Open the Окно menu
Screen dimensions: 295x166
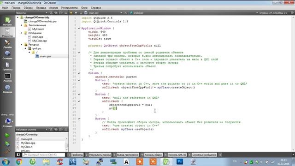[84, 8]
